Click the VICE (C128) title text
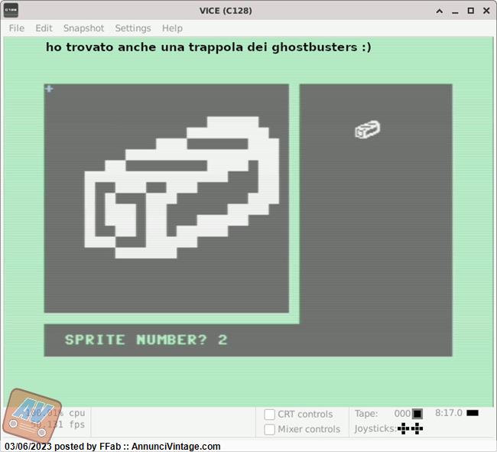This screenshot has height=452, width=497. pos(226,11)
